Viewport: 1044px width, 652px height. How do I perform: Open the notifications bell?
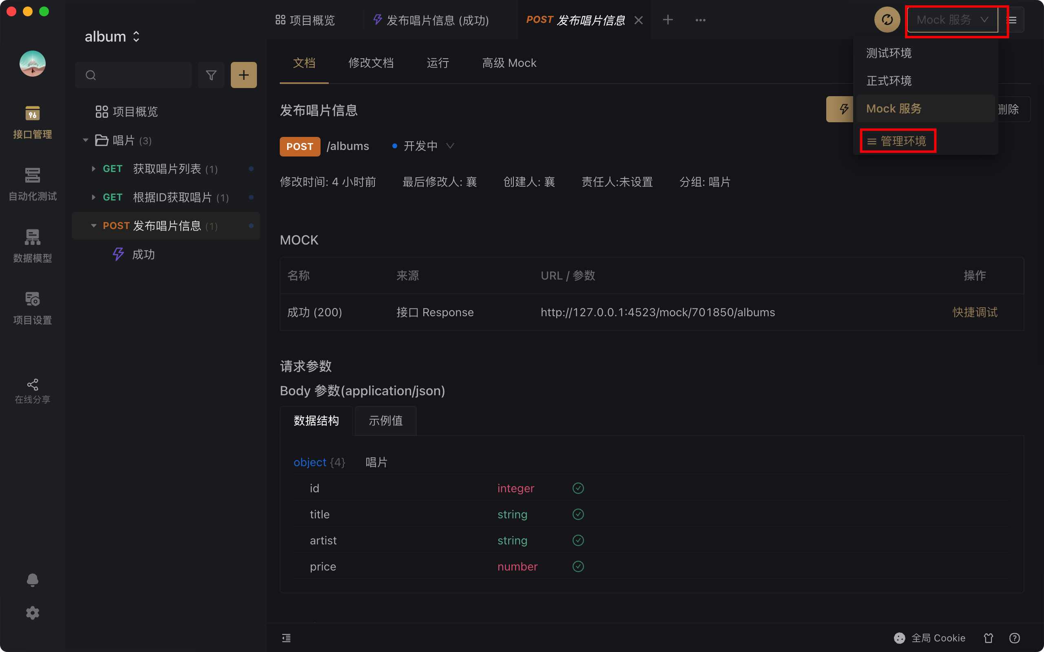[x=32, y=579]
